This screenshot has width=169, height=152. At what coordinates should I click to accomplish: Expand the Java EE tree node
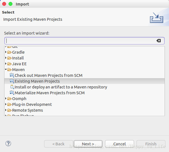pyautogui.click(x=6, y=64)
